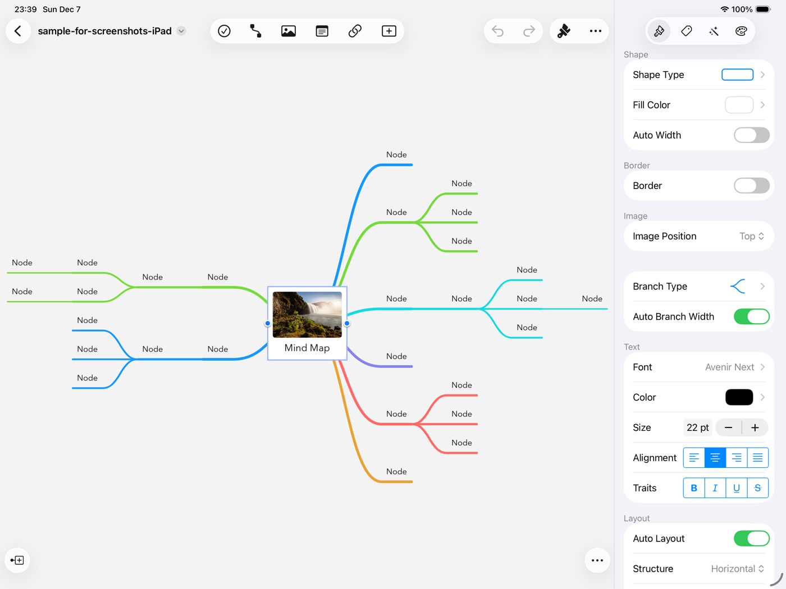Image resolution: width=786 pixels, height=589 pixels.
Task: Tap the checkmark task icon in toolbar
Action: 224,31
